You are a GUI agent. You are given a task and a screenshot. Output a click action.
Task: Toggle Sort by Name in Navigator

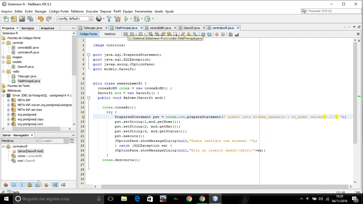click(x=55, y=185)
